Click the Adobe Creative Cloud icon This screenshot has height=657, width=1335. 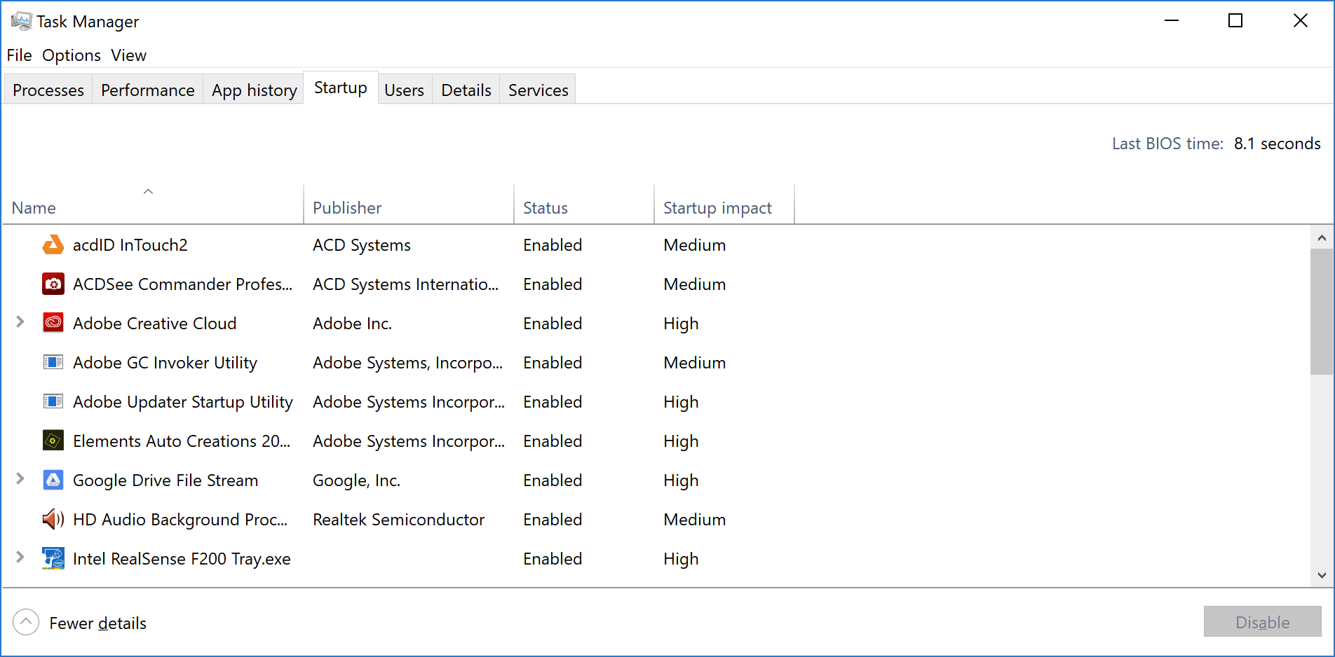click(53, 324)
